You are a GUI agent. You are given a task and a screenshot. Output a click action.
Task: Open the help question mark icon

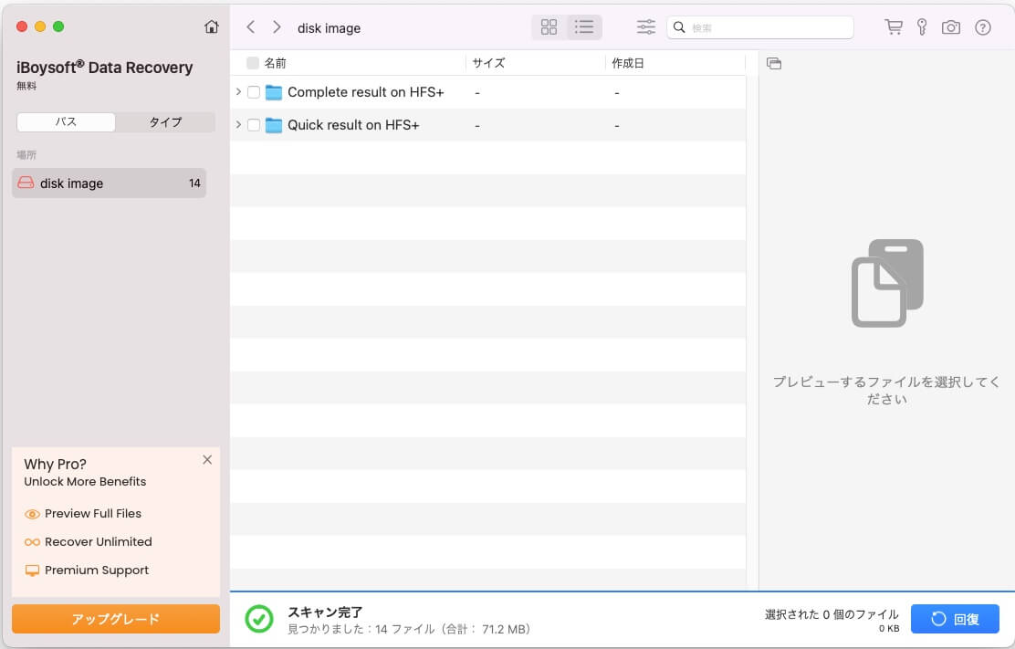[x=983, y=27]
